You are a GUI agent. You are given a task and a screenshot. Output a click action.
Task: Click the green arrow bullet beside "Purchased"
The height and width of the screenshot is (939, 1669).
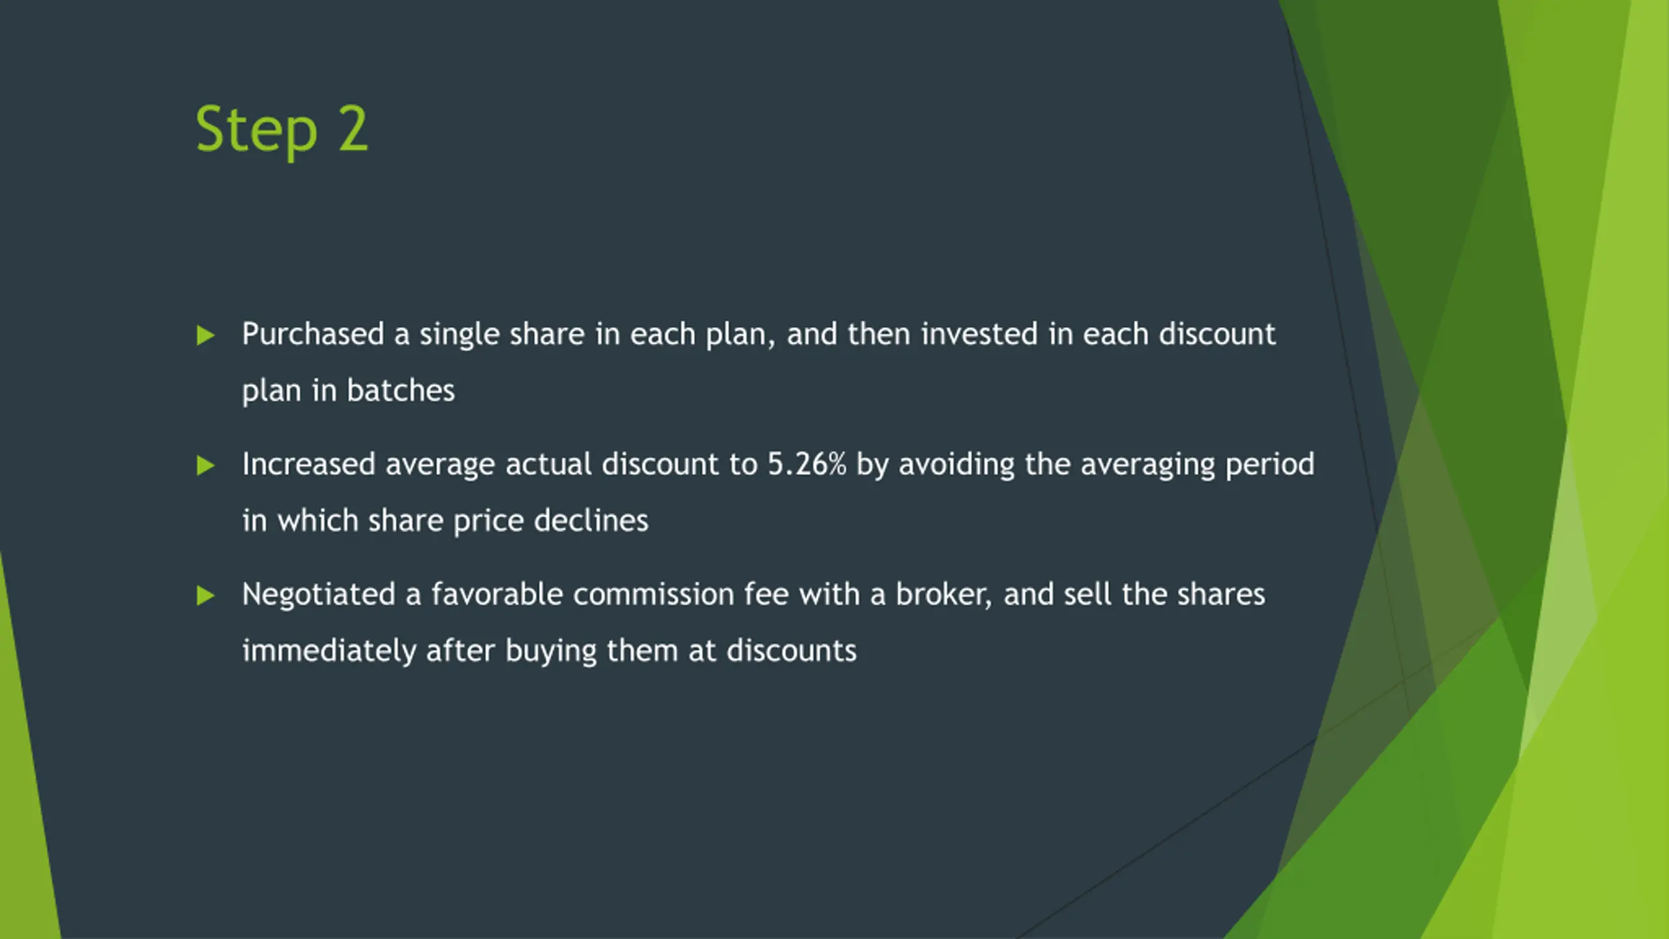click(x=205, y=335)
